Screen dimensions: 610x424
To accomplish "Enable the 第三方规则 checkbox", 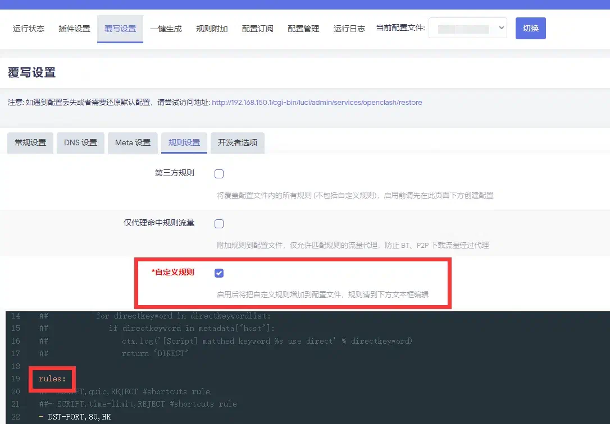I will [x=219, y=174].
